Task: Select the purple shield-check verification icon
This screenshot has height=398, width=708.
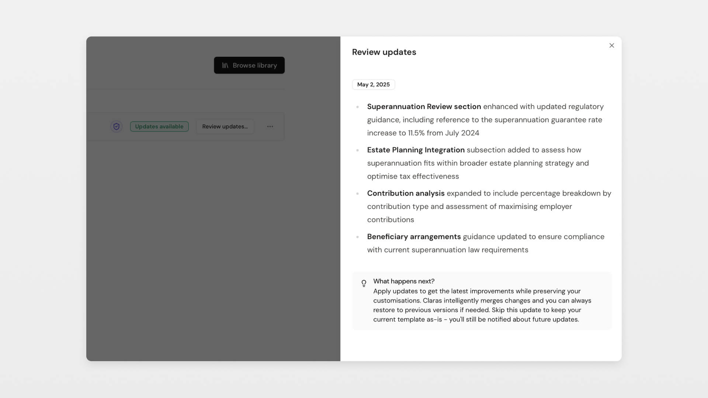Action: click(116, 126)
